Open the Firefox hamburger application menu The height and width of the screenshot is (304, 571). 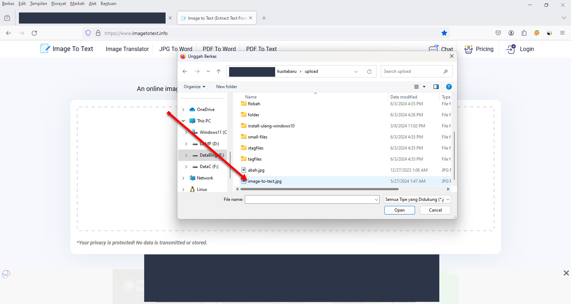[x=562, y=33]
